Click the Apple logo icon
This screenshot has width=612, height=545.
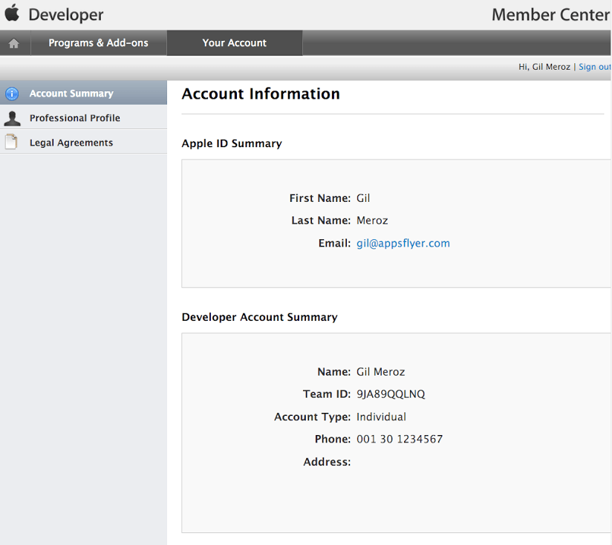12,13
